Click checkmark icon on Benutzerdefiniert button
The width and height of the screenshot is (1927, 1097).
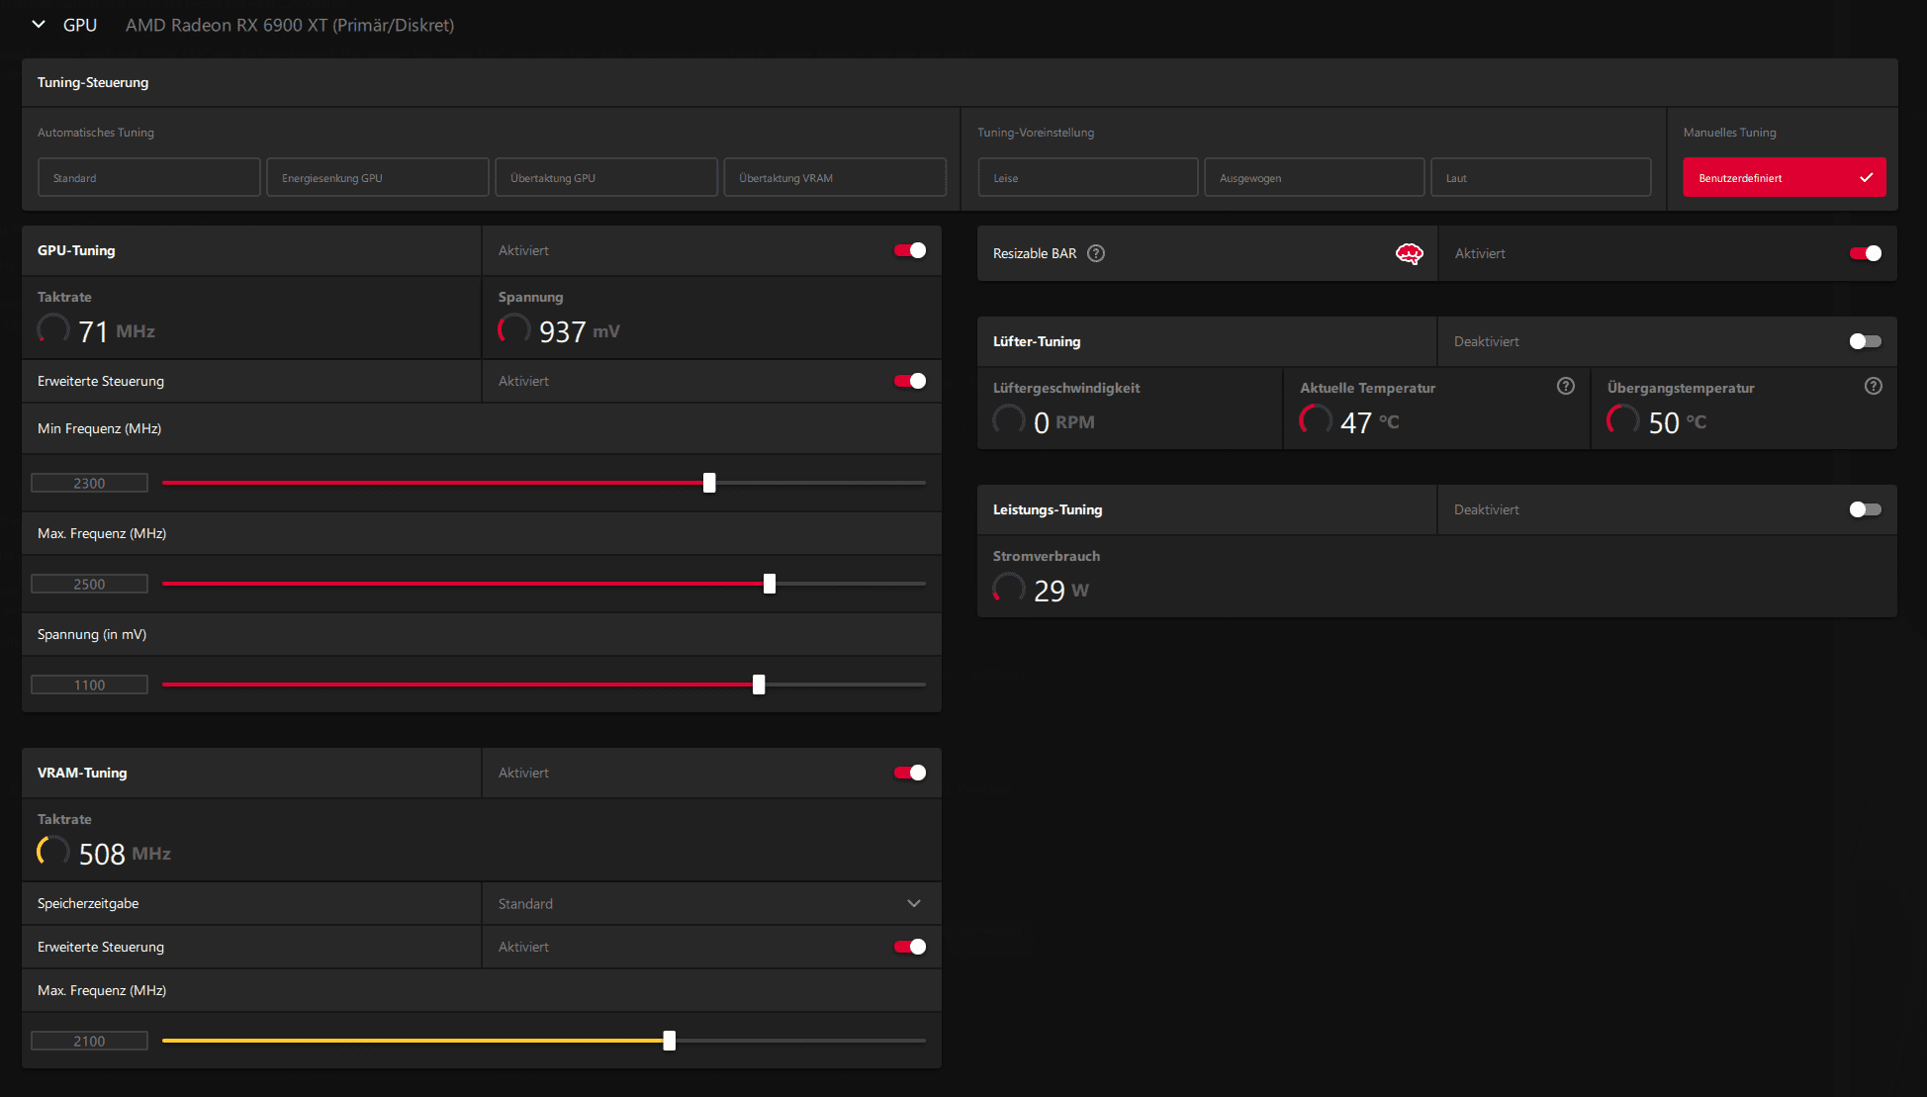1866,178
